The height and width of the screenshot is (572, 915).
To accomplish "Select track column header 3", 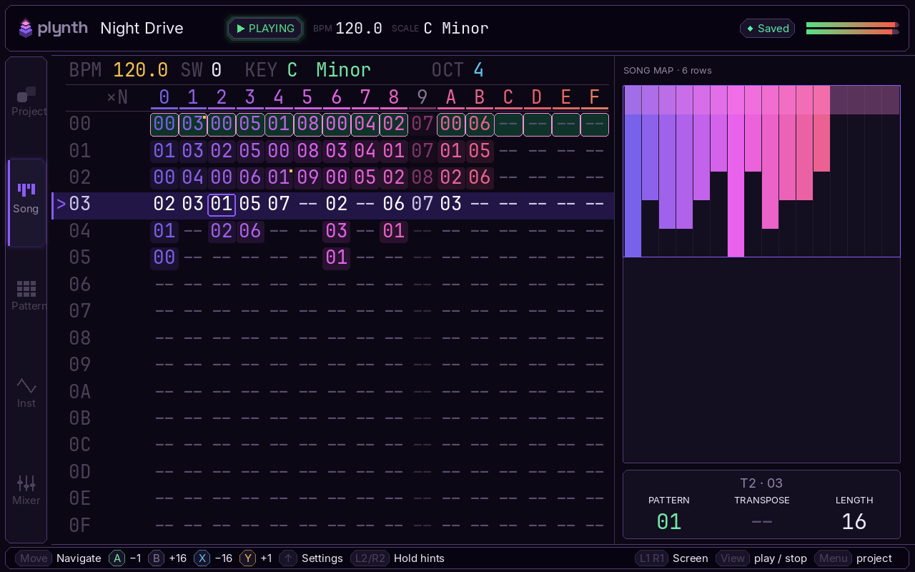I will pyautogui.click(x=250, y=97).
